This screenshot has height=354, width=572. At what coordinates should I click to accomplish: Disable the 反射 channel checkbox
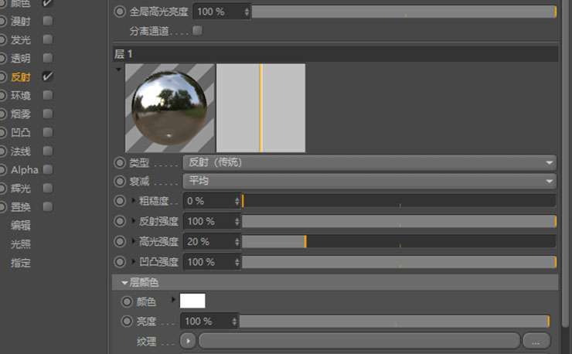tap(48, 77)
